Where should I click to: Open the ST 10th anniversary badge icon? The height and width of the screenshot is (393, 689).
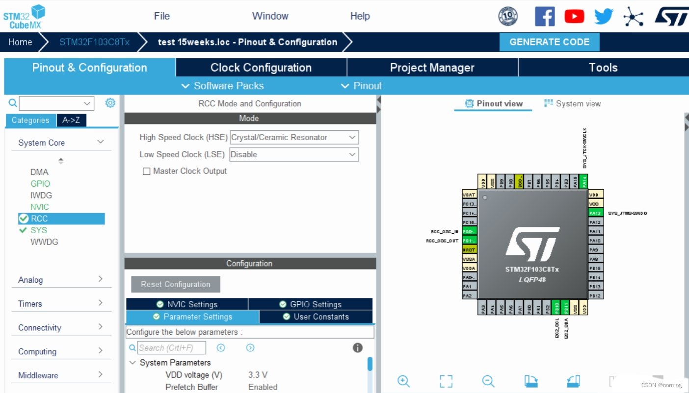click(508, 16)
